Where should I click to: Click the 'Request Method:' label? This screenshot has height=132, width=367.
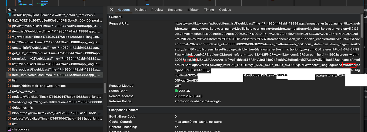[x=122, y=86]
